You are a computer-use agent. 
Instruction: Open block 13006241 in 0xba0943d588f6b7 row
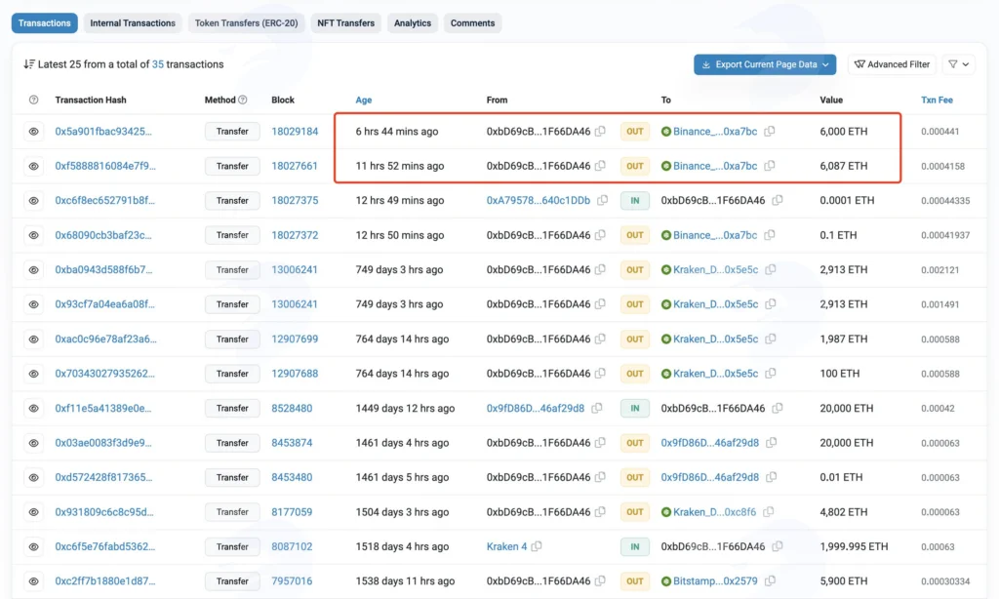pyautogui.click(x=295, y=269)
